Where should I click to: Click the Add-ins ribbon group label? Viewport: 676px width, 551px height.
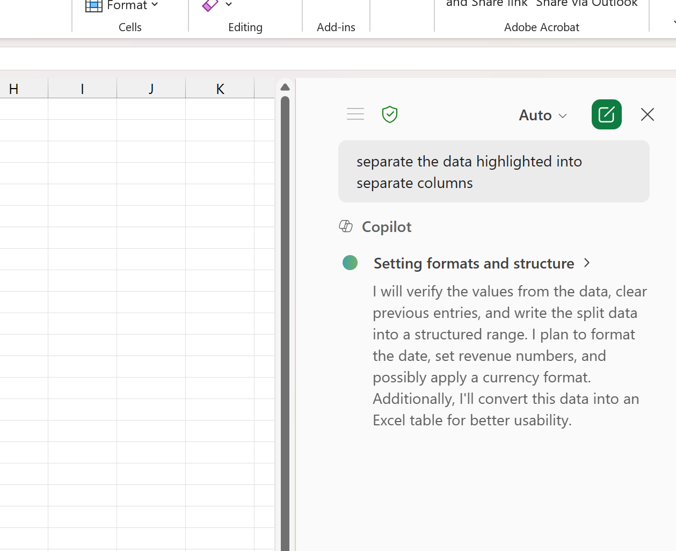coord(336,27)
